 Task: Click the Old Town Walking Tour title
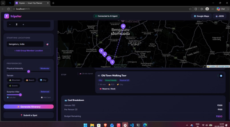[114, 75]
